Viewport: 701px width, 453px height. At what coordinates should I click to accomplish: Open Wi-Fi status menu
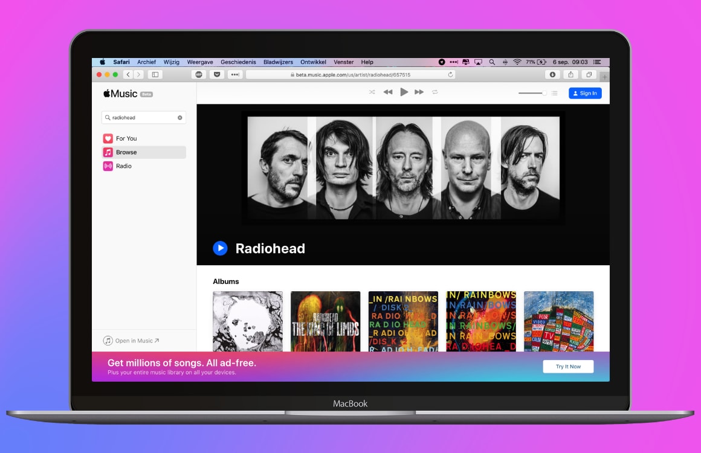click(517, 62)
